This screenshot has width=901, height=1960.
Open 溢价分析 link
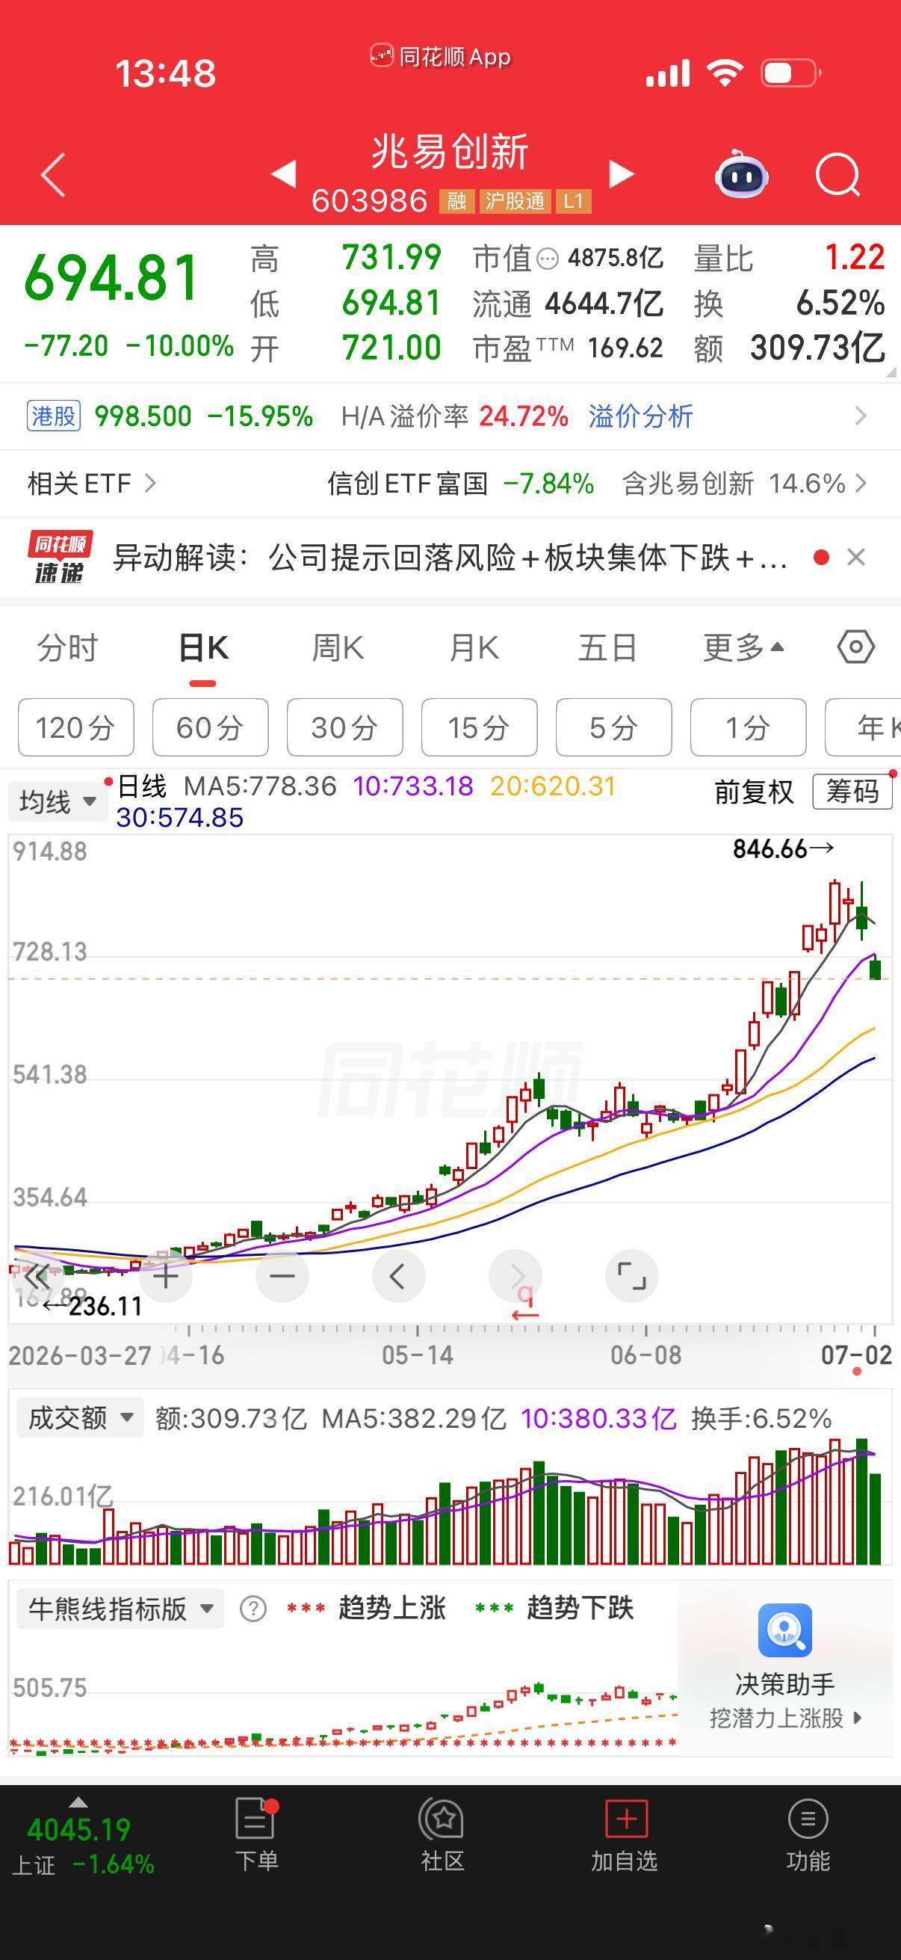(x=641, y=416)
